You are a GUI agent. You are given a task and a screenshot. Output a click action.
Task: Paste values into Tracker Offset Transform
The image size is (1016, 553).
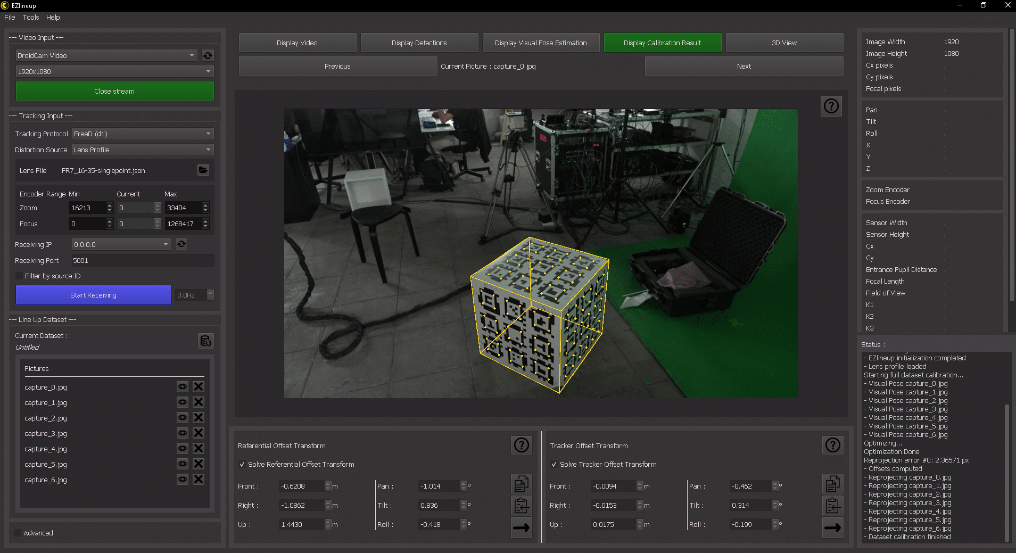tap(832, 505)
